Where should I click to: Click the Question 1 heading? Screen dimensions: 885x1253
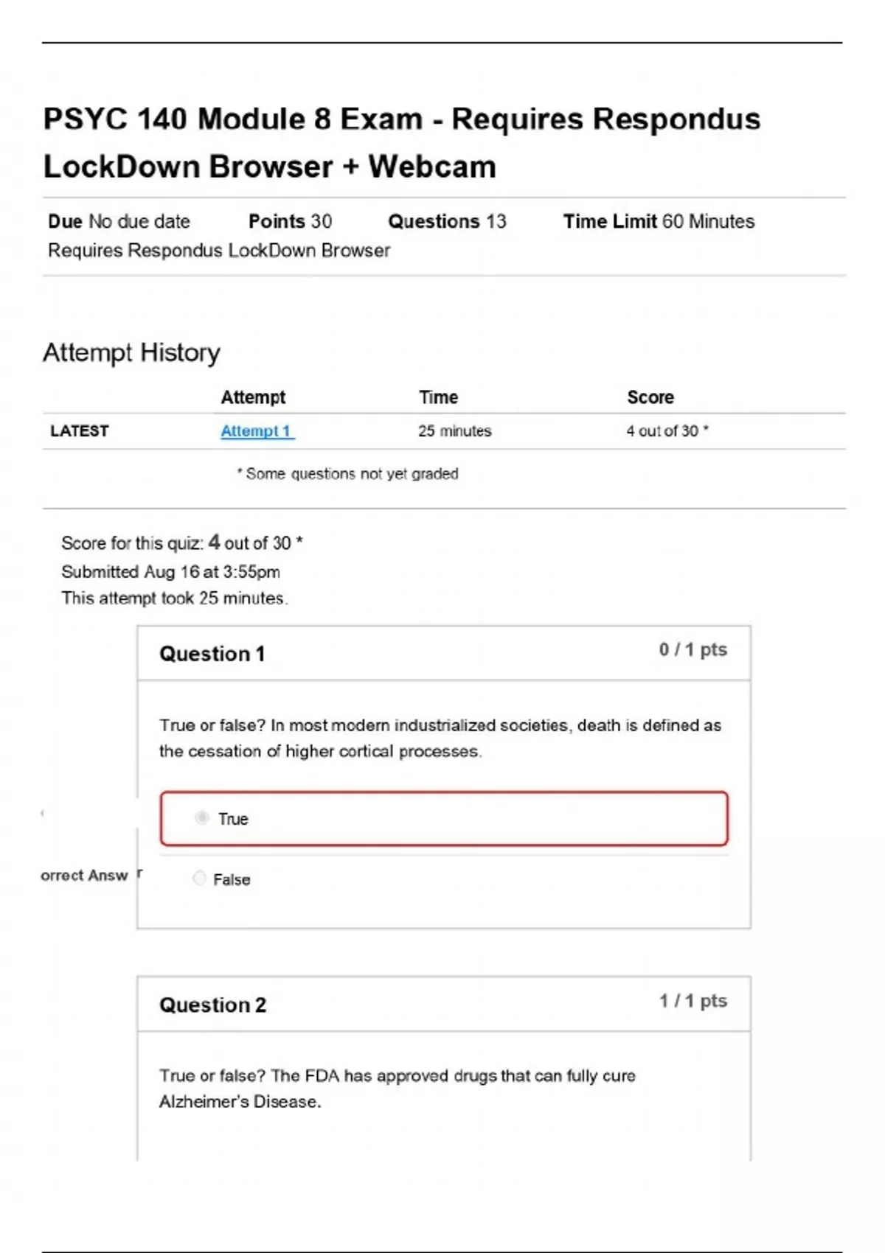coord(212,654)
